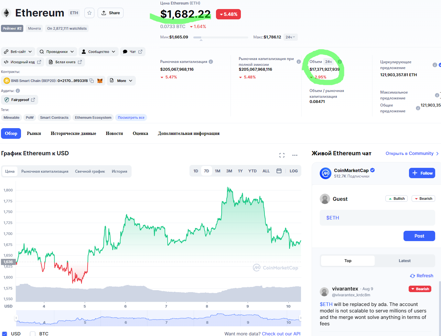Select the 7D chart range

207,171
